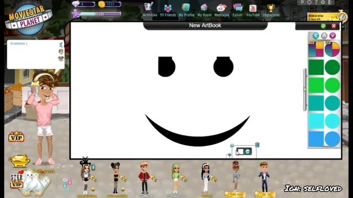
Task: Go to My Room
Action: tap(205, 10)
